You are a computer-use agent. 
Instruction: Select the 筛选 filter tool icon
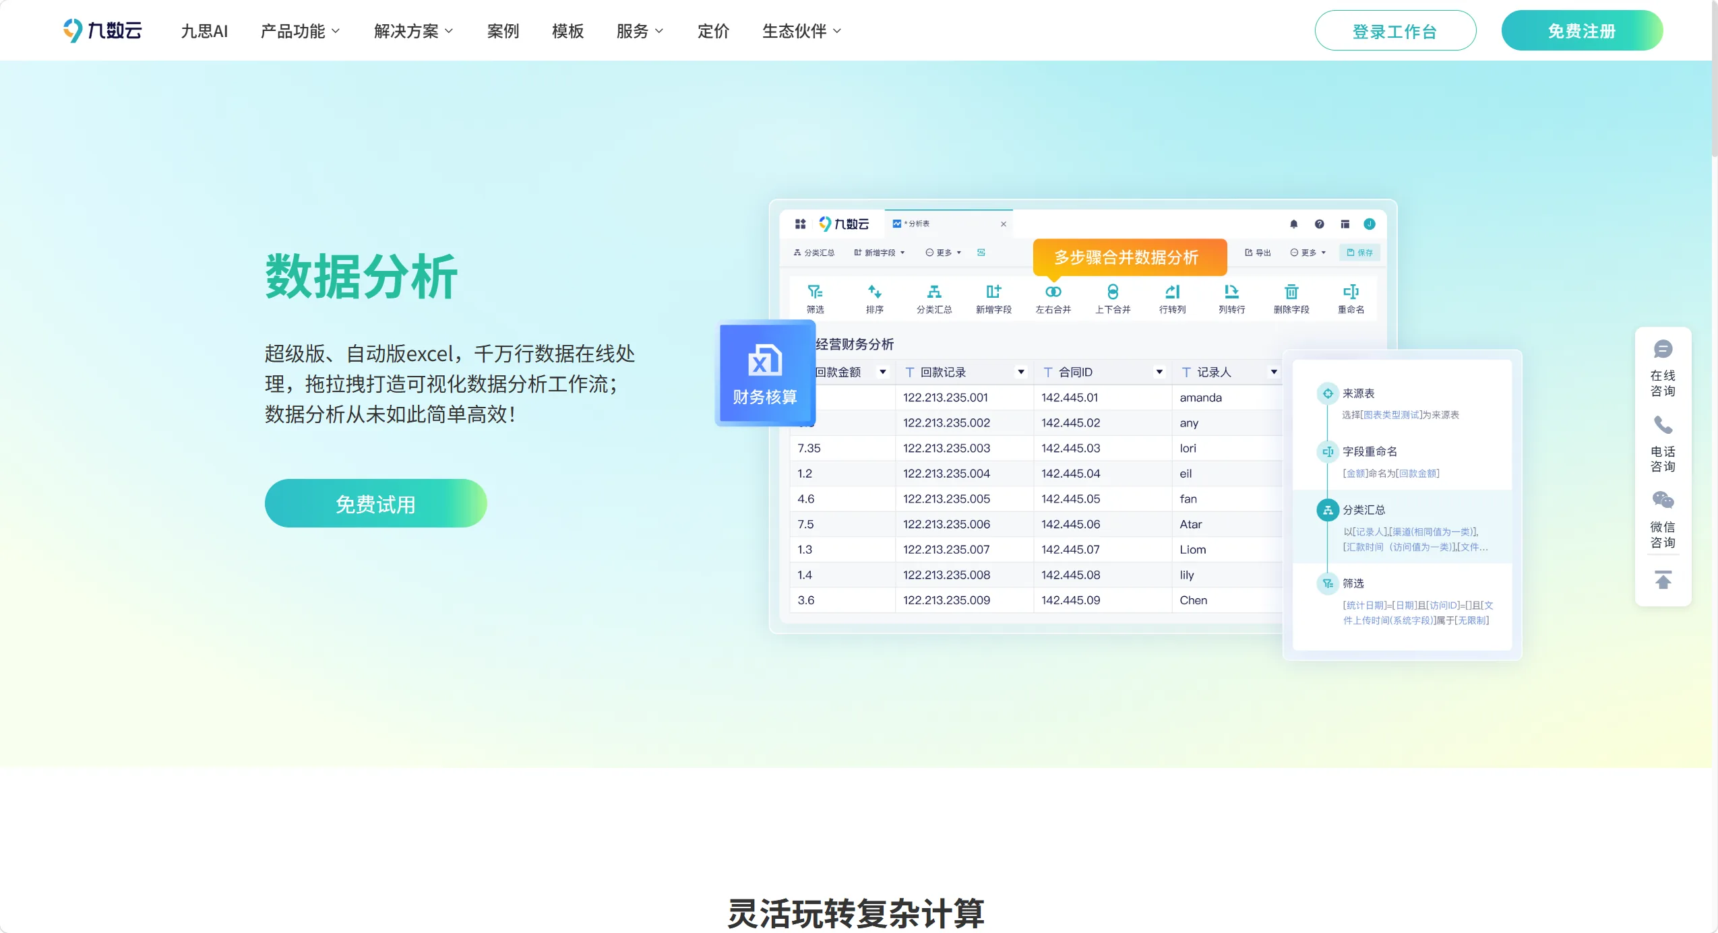pyautogui.click(x=815, y=292)
